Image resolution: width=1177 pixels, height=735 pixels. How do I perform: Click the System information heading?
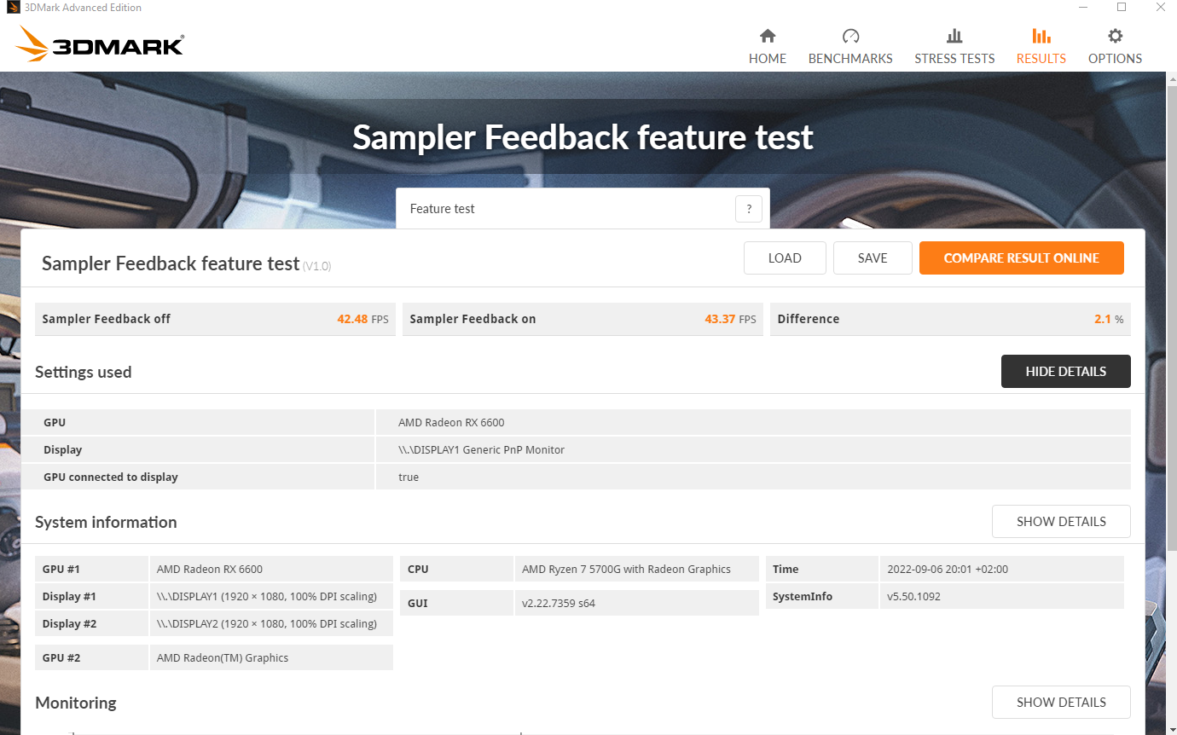point(106,522)
